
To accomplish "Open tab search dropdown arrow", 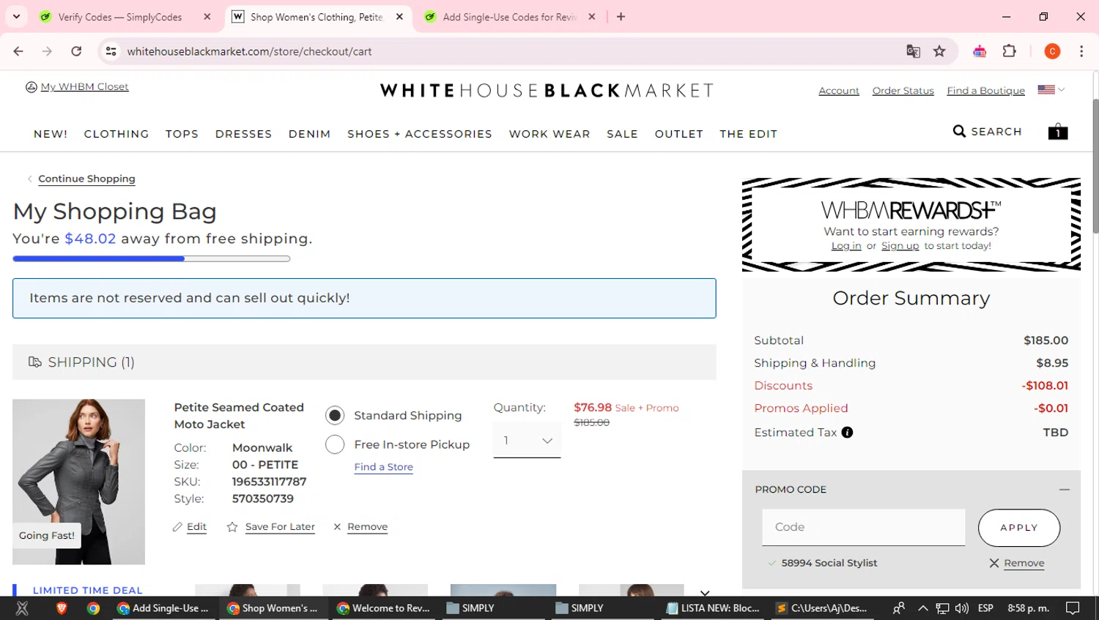I will (16, 16).
